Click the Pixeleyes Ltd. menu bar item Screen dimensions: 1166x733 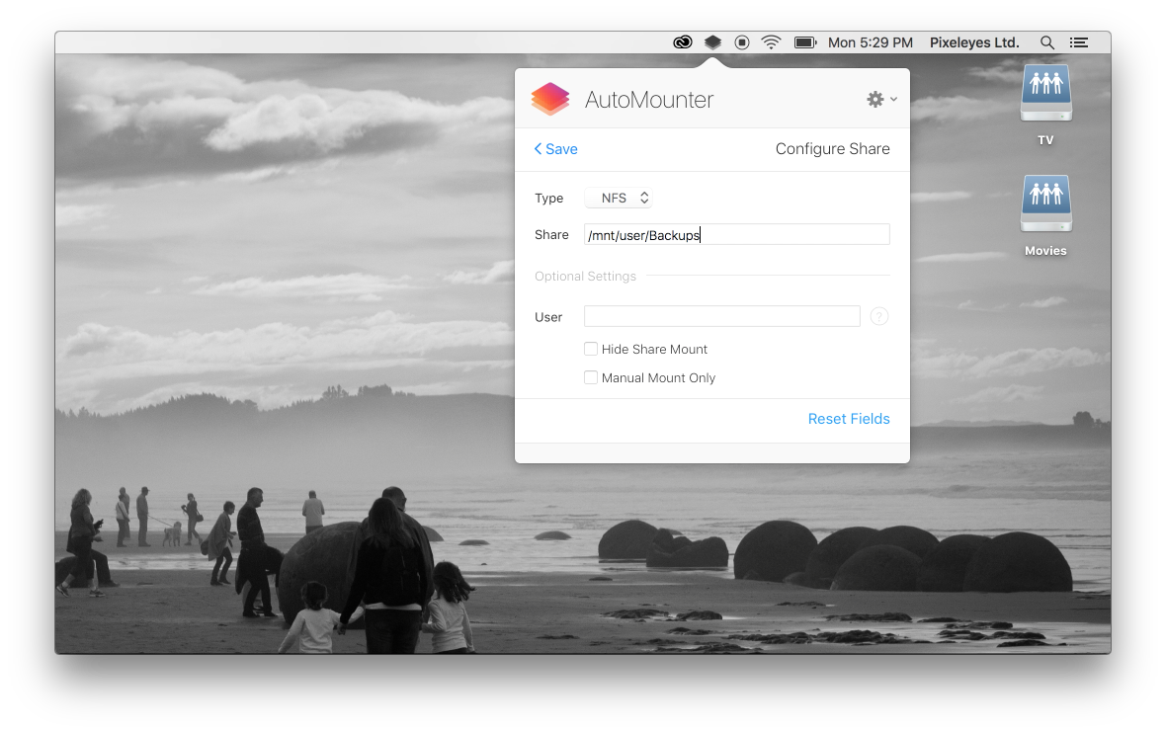click(x=974, y=42)
